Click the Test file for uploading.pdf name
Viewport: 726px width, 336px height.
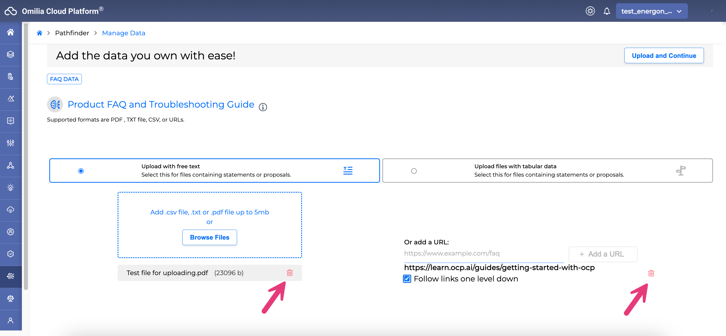click(167, 273)
